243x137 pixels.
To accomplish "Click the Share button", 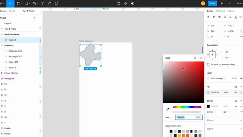I will point(212,3).
